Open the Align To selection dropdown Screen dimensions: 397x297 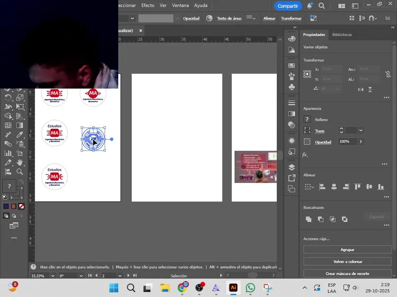[309, 187]
